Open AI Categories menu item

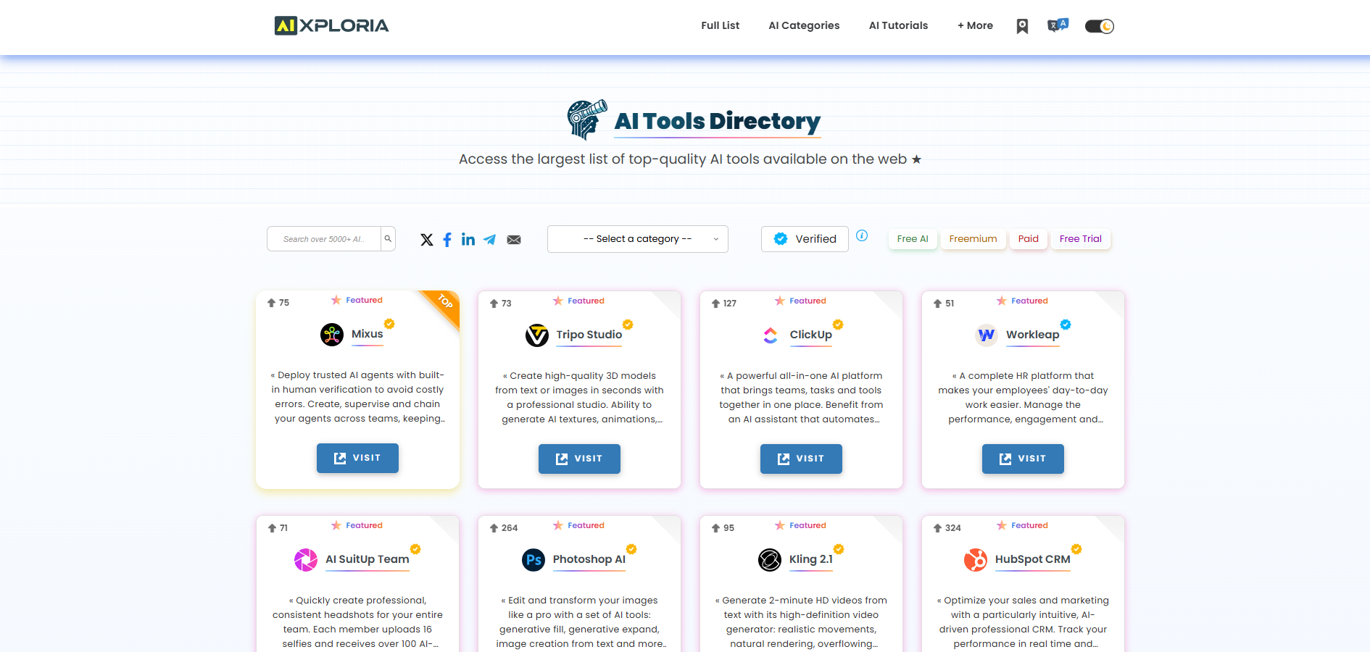(x=804, y=25)
